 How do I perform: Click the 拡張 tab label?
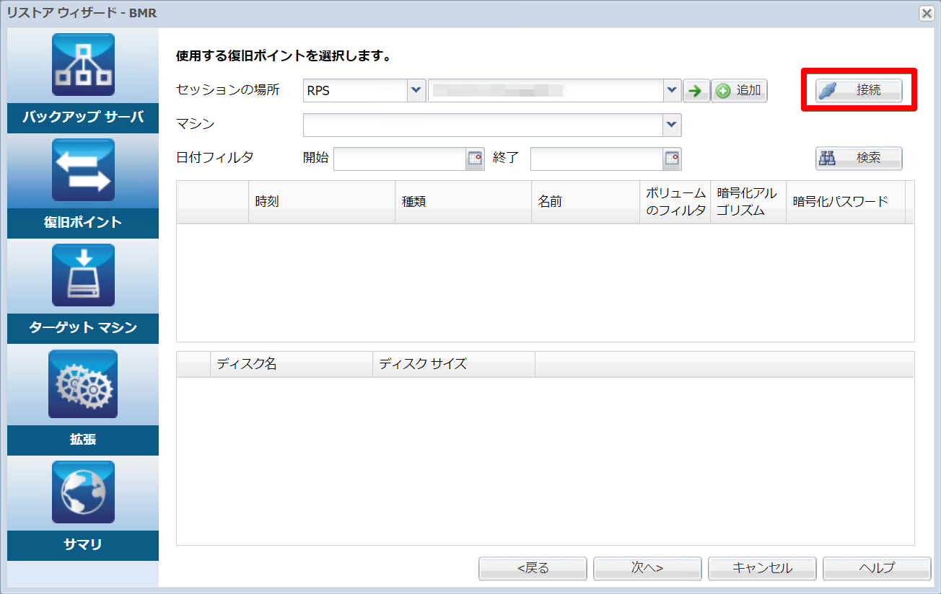coord(83,440)
